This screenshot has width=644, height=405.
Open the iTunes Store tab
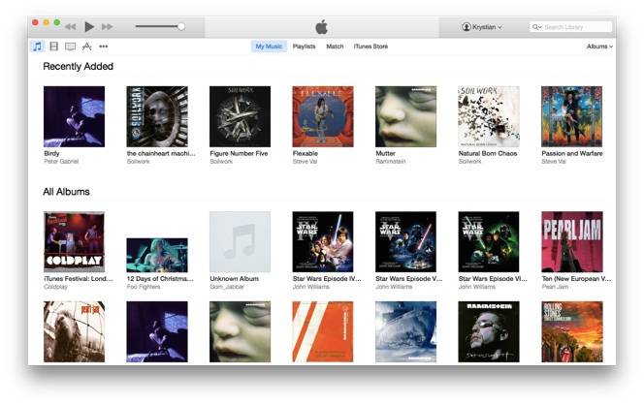(x=370, y=47)
